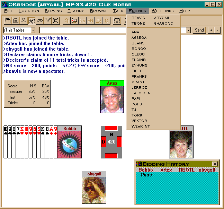Click the EW toolbar button
224x209 pixels.
point(90,21)
